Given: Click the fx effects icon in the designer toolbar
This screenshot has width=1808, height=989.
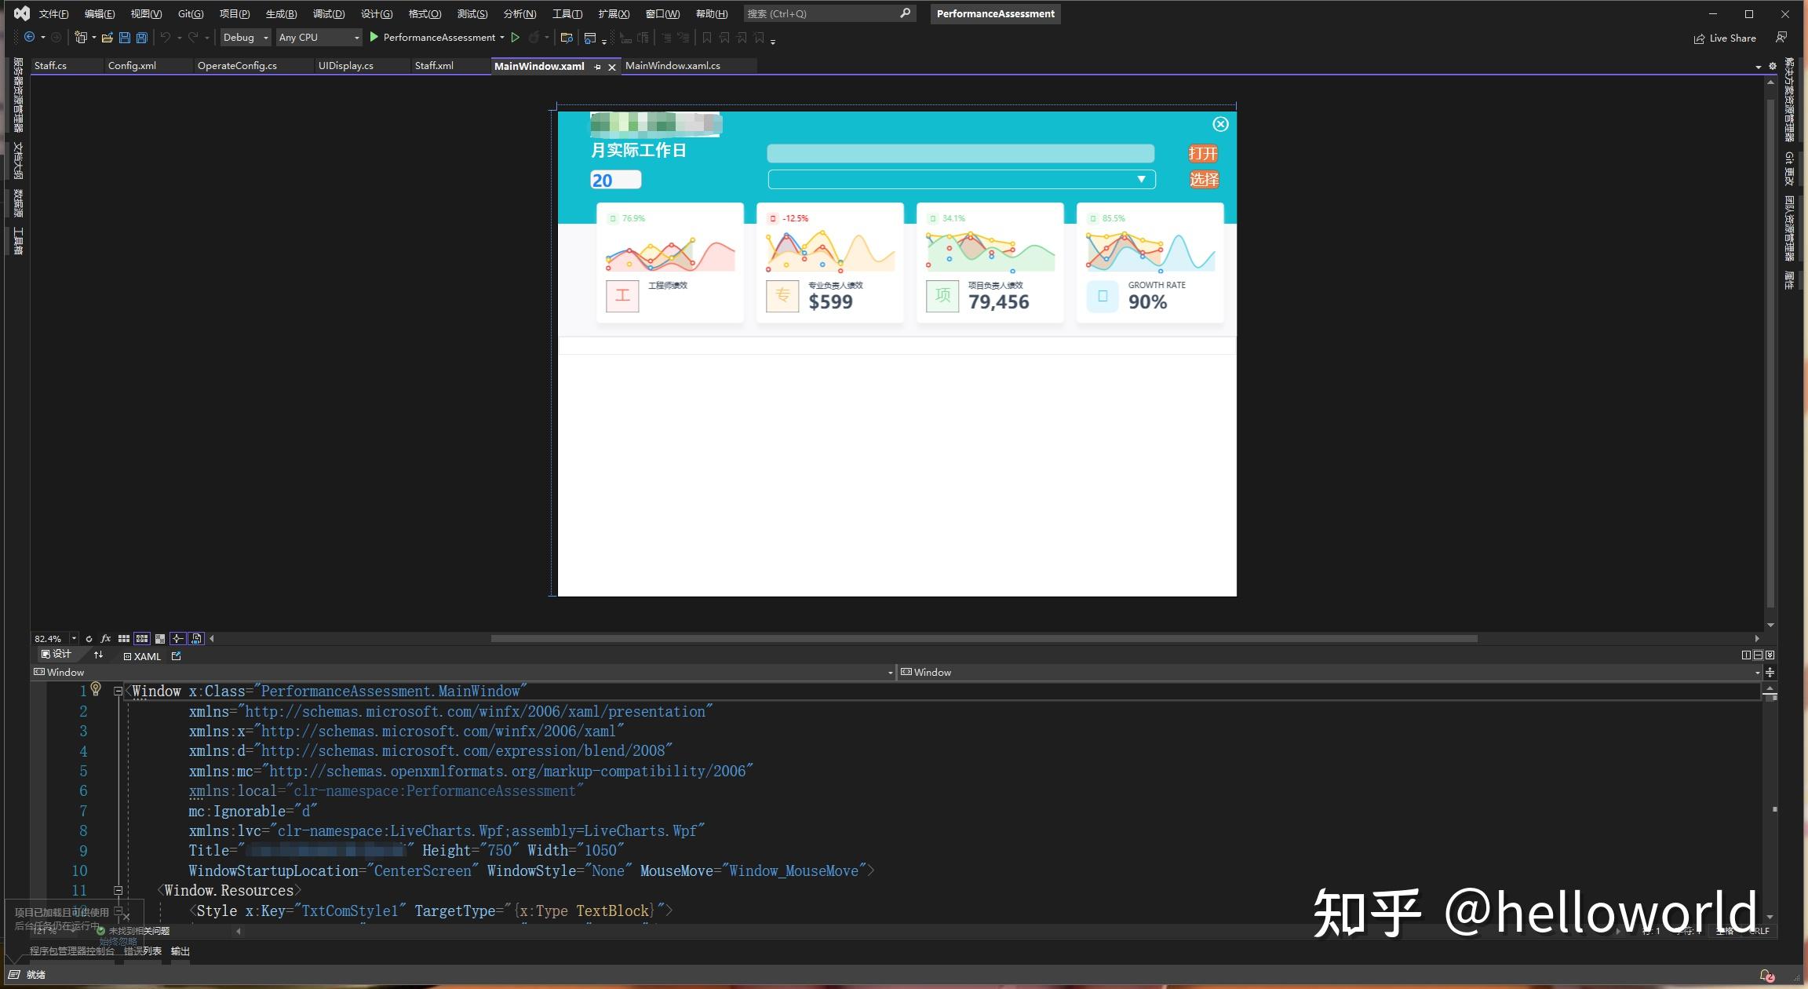Looking at the screenshot, I should [105, 639].
